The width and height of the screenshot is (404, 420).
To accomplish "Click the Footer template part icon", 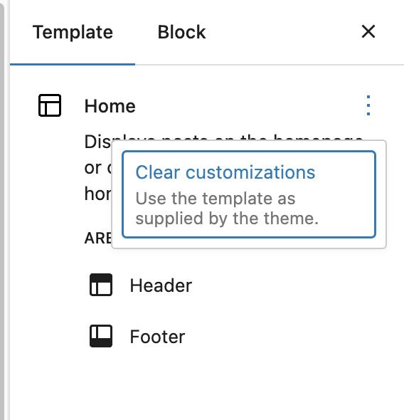I will pyautogui.click(x=101, y=336).
